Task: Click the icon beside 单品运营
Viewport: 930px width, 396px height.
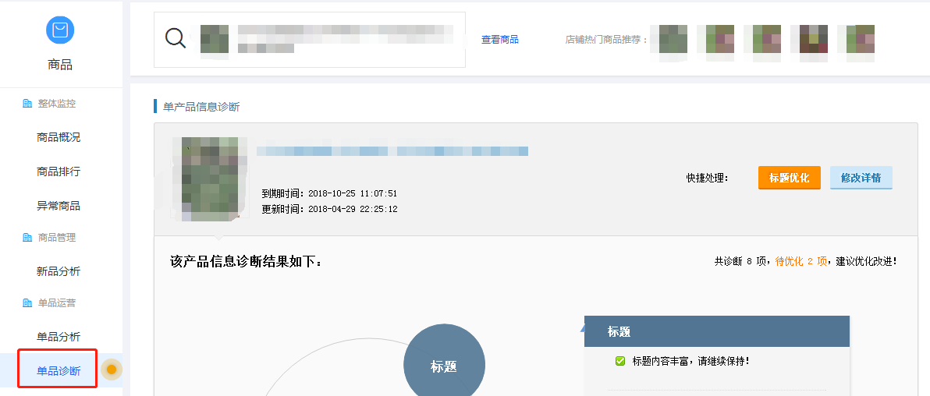Action: [x=27, y=303]
